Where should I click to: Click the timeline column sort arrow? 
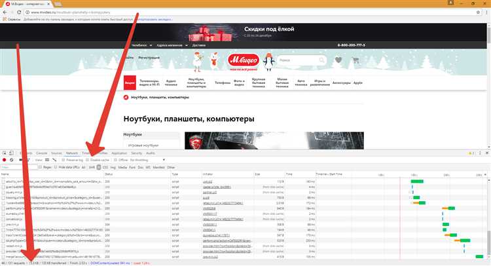pyautogui.click(x=485, y=174)
